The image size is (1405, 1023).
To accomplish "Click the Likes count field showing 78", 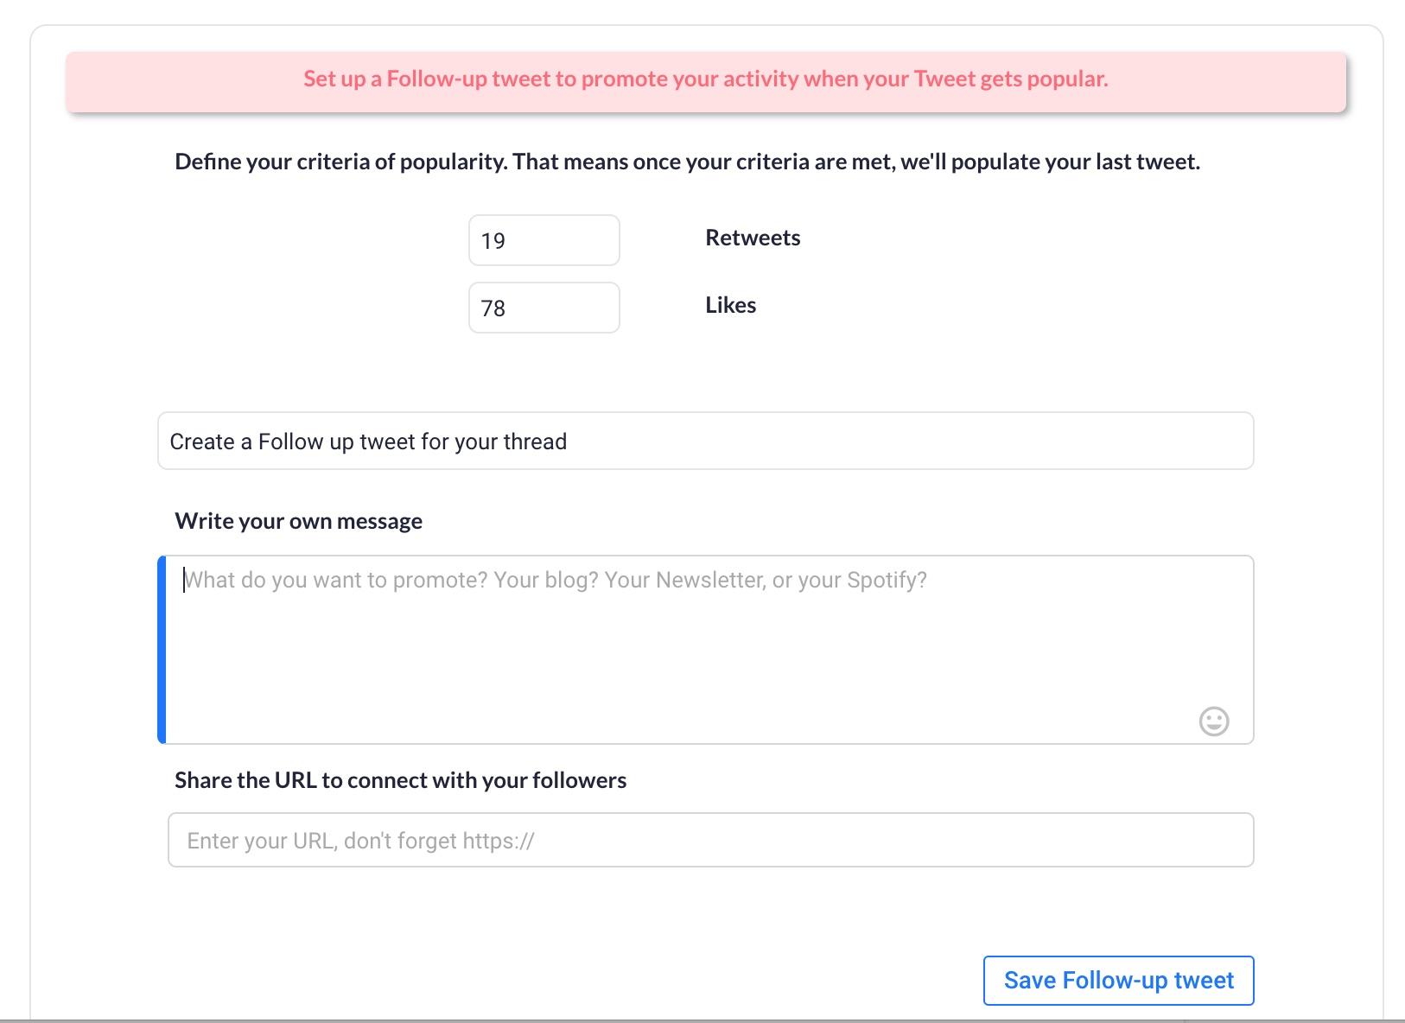I will pos(544,308).
